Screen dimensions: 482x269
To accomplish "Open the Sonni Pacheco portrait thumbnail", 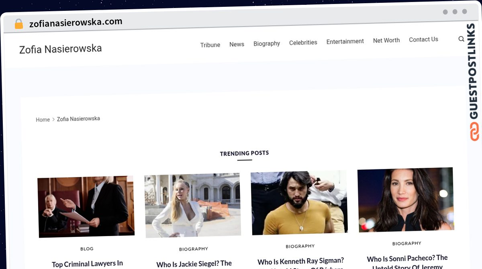I will pos(406,200).
